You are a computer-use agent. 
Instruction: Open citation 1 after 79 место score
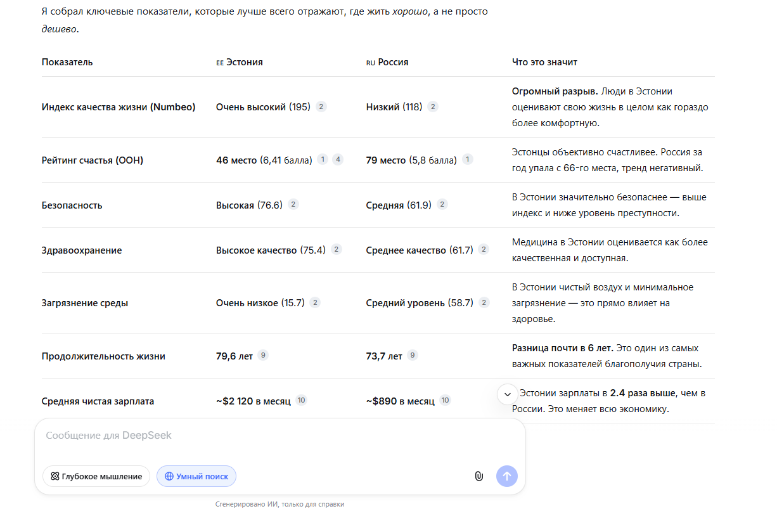(x=467, y=160)
